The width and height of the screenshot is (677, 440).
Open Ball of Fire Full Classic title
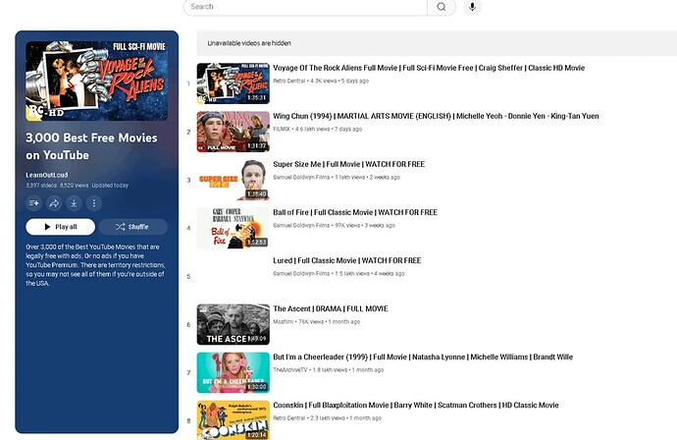[x=355, y=212]
